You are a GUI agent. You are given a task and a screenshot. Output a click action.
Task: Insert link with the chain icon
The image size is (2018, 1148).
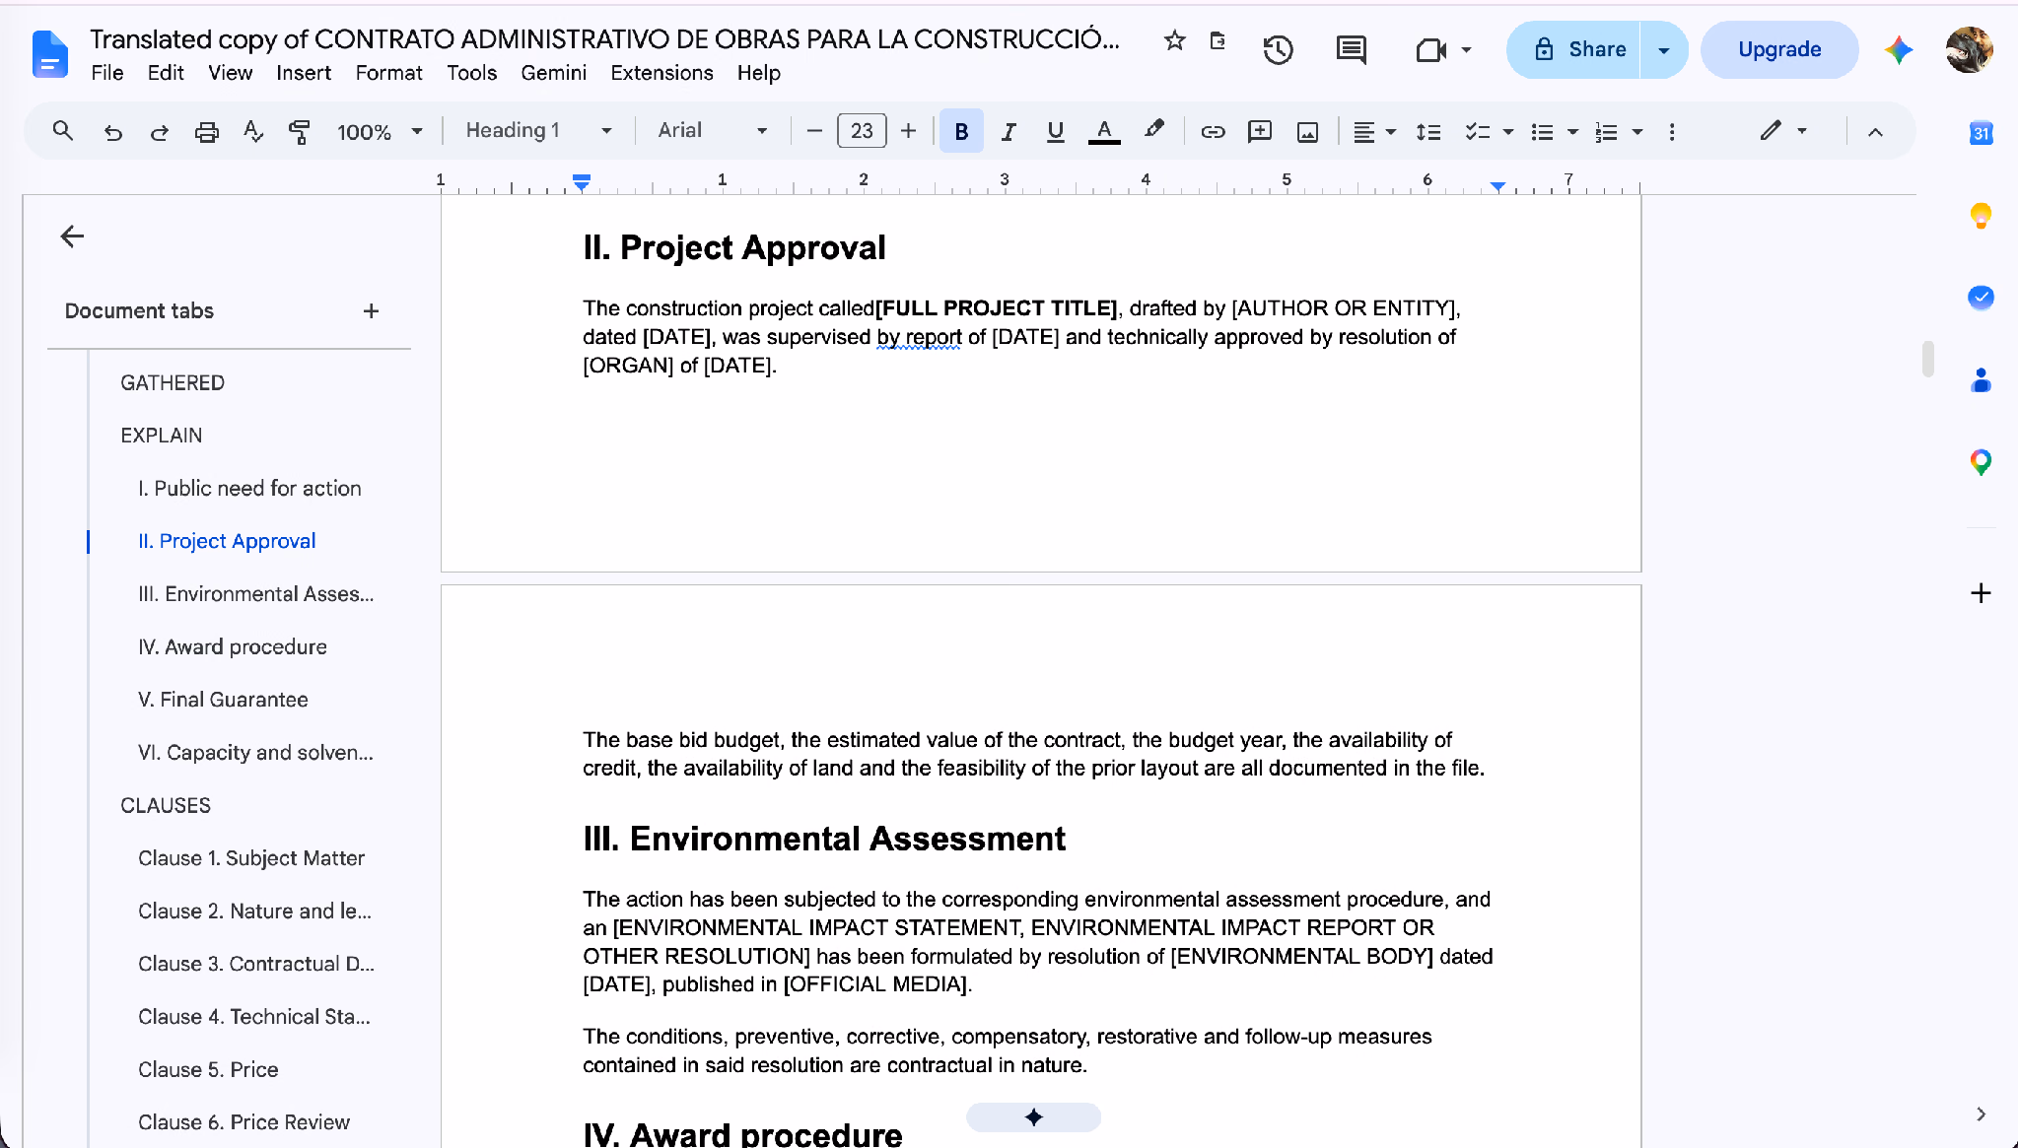[1213, 131]
